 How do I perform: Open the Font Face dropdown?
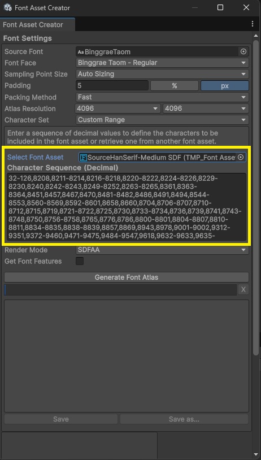pyautogui.click(x=162, y=63)
